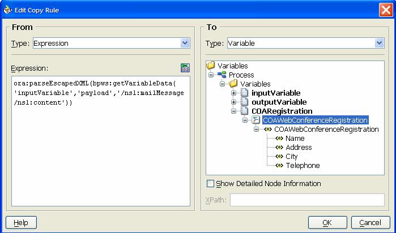Click the OK button

[x=327, y=222]
